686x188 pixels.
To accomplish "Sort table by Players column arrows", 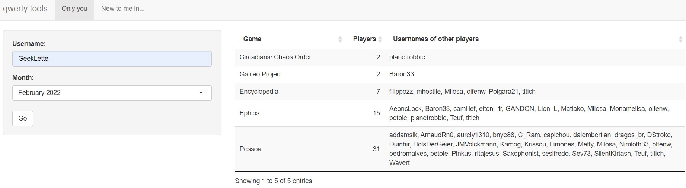I will (x=380, y=39).
